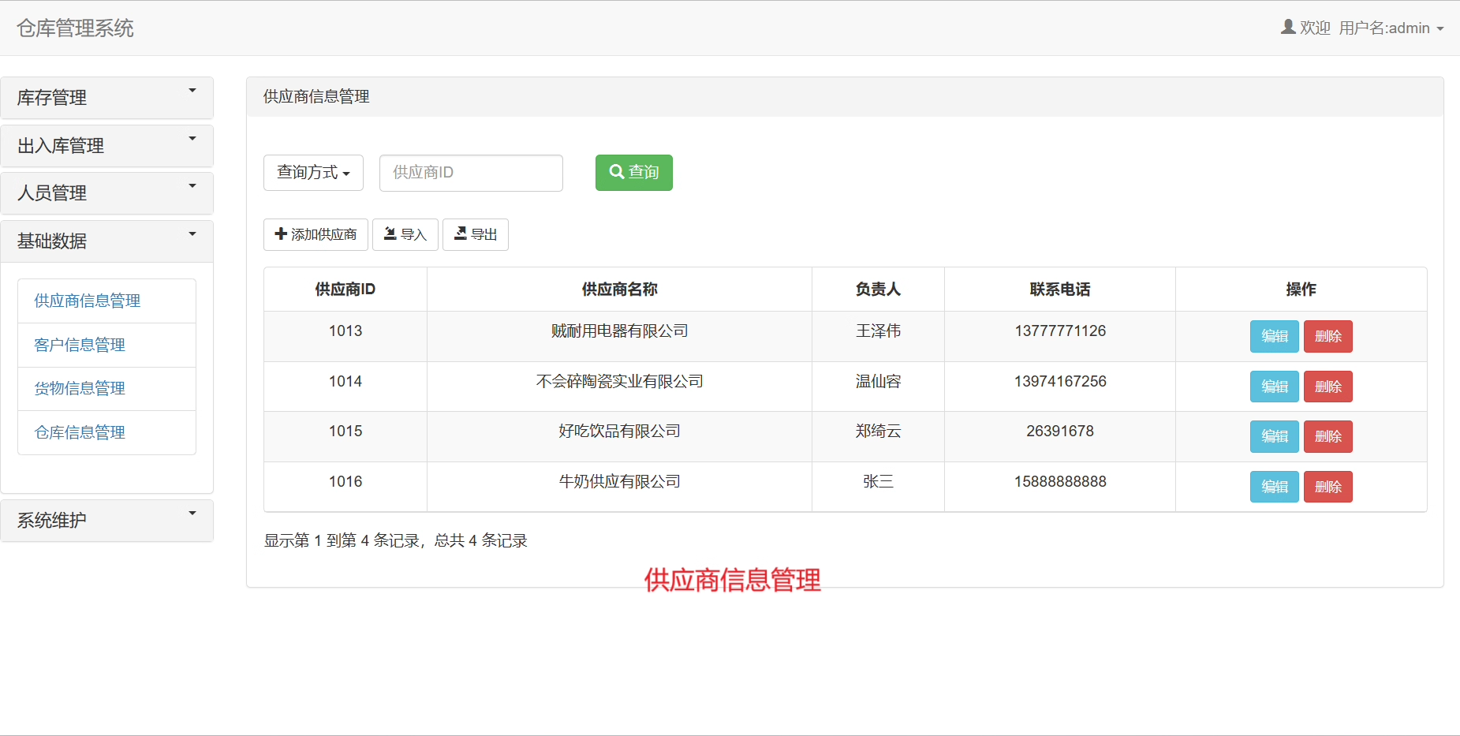This screenshot has height=736, width=1460.
Task: Click supplier name 好吃饮品有限公司
Action: [x=619, y=432]
